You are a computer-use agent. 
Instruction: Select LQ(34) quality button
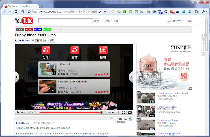pos(38,29)
